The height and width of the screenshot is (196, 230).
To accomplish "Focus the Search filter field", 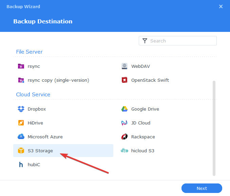I will click(178, 41).
